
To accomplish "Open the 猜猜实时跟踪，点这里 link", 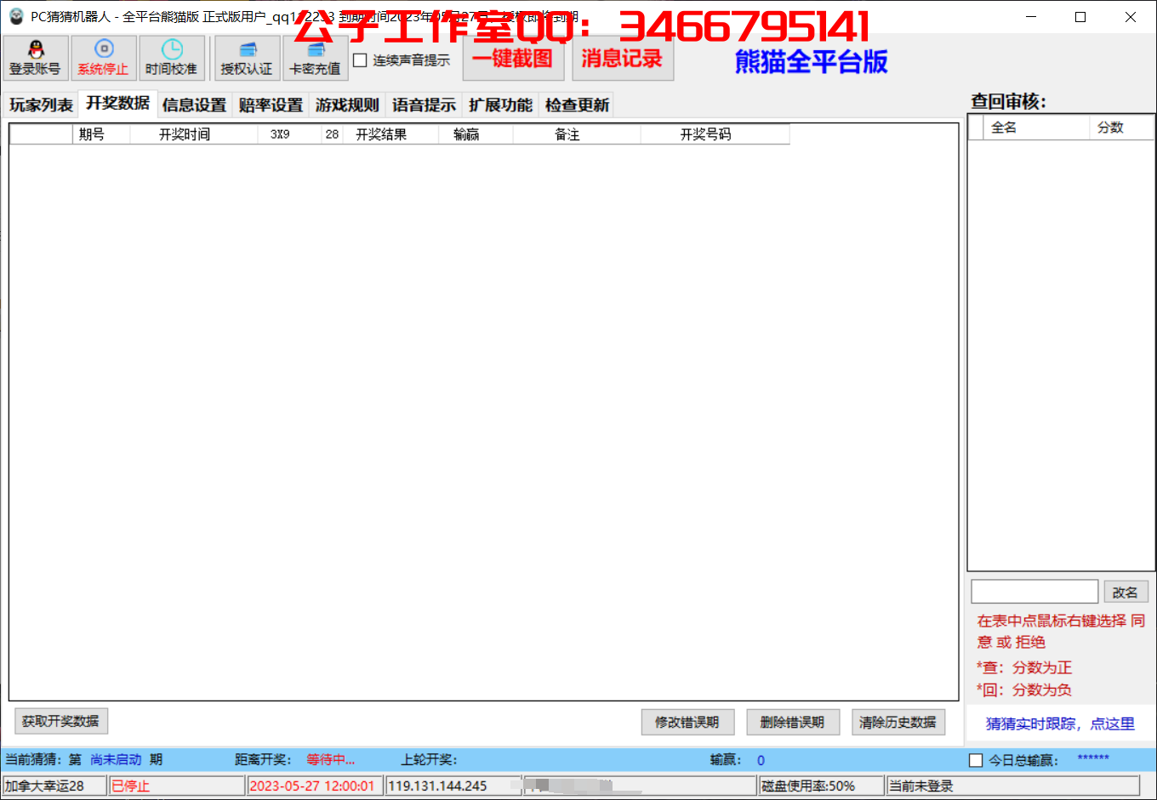I will (1060, 723).
